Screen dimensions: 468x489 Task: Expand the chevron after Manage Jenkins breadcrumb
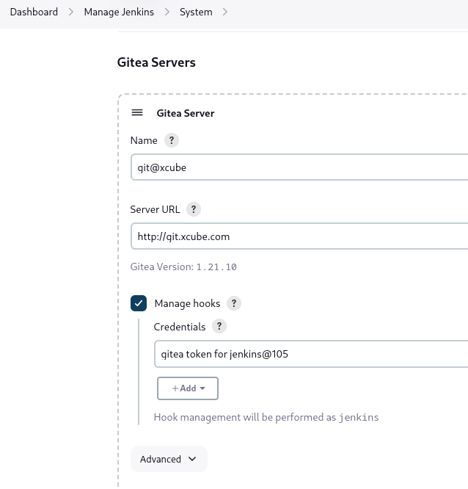167,12
